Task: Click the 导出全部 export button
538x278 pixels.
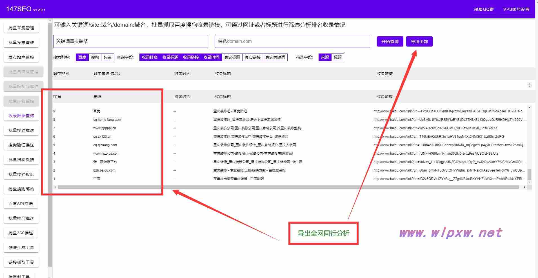Action: tap(419, 41)
